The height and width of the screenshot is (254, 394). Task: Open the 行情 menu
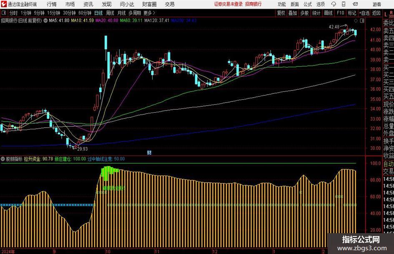coord(52,4)
